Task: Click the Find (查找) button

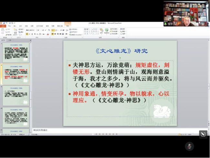Action: pos(123,29)
